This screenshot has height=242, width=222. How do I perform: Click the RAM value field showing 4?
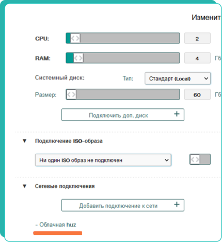[197, 58]
